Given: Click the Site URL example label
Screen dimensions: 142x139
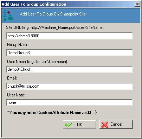Looking at the screenshot, I should tap(55, 27).
